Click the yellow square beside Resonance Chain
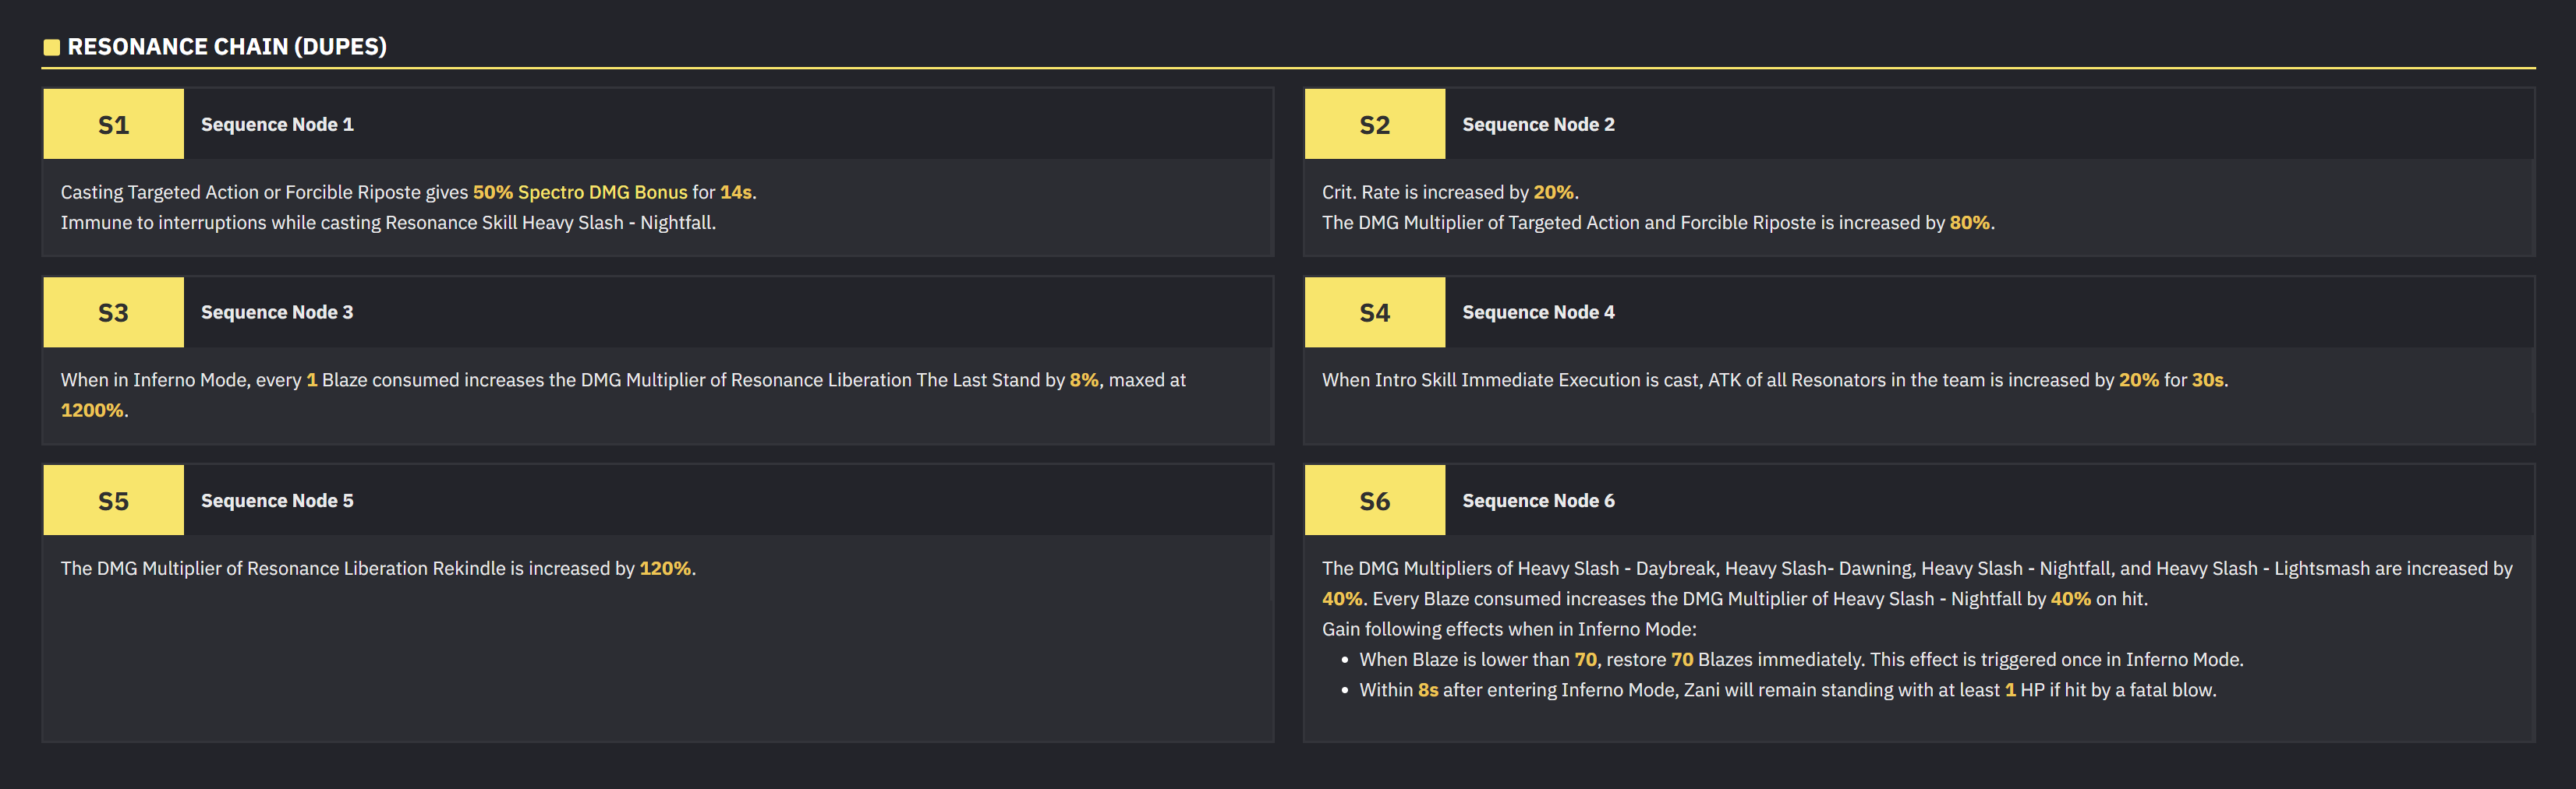This screenshot has width=2576, height=789. click(52, 47)
